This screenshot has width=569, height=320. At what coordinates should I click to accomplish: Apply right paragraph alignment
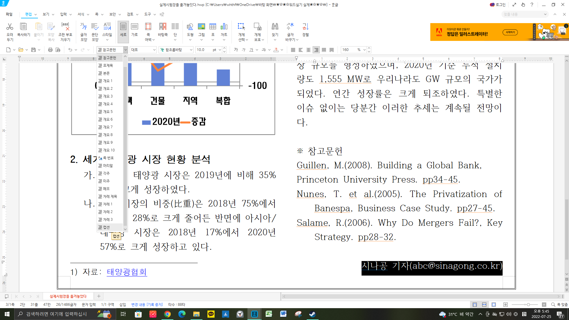pyautogui.click(x=316, y=50)
